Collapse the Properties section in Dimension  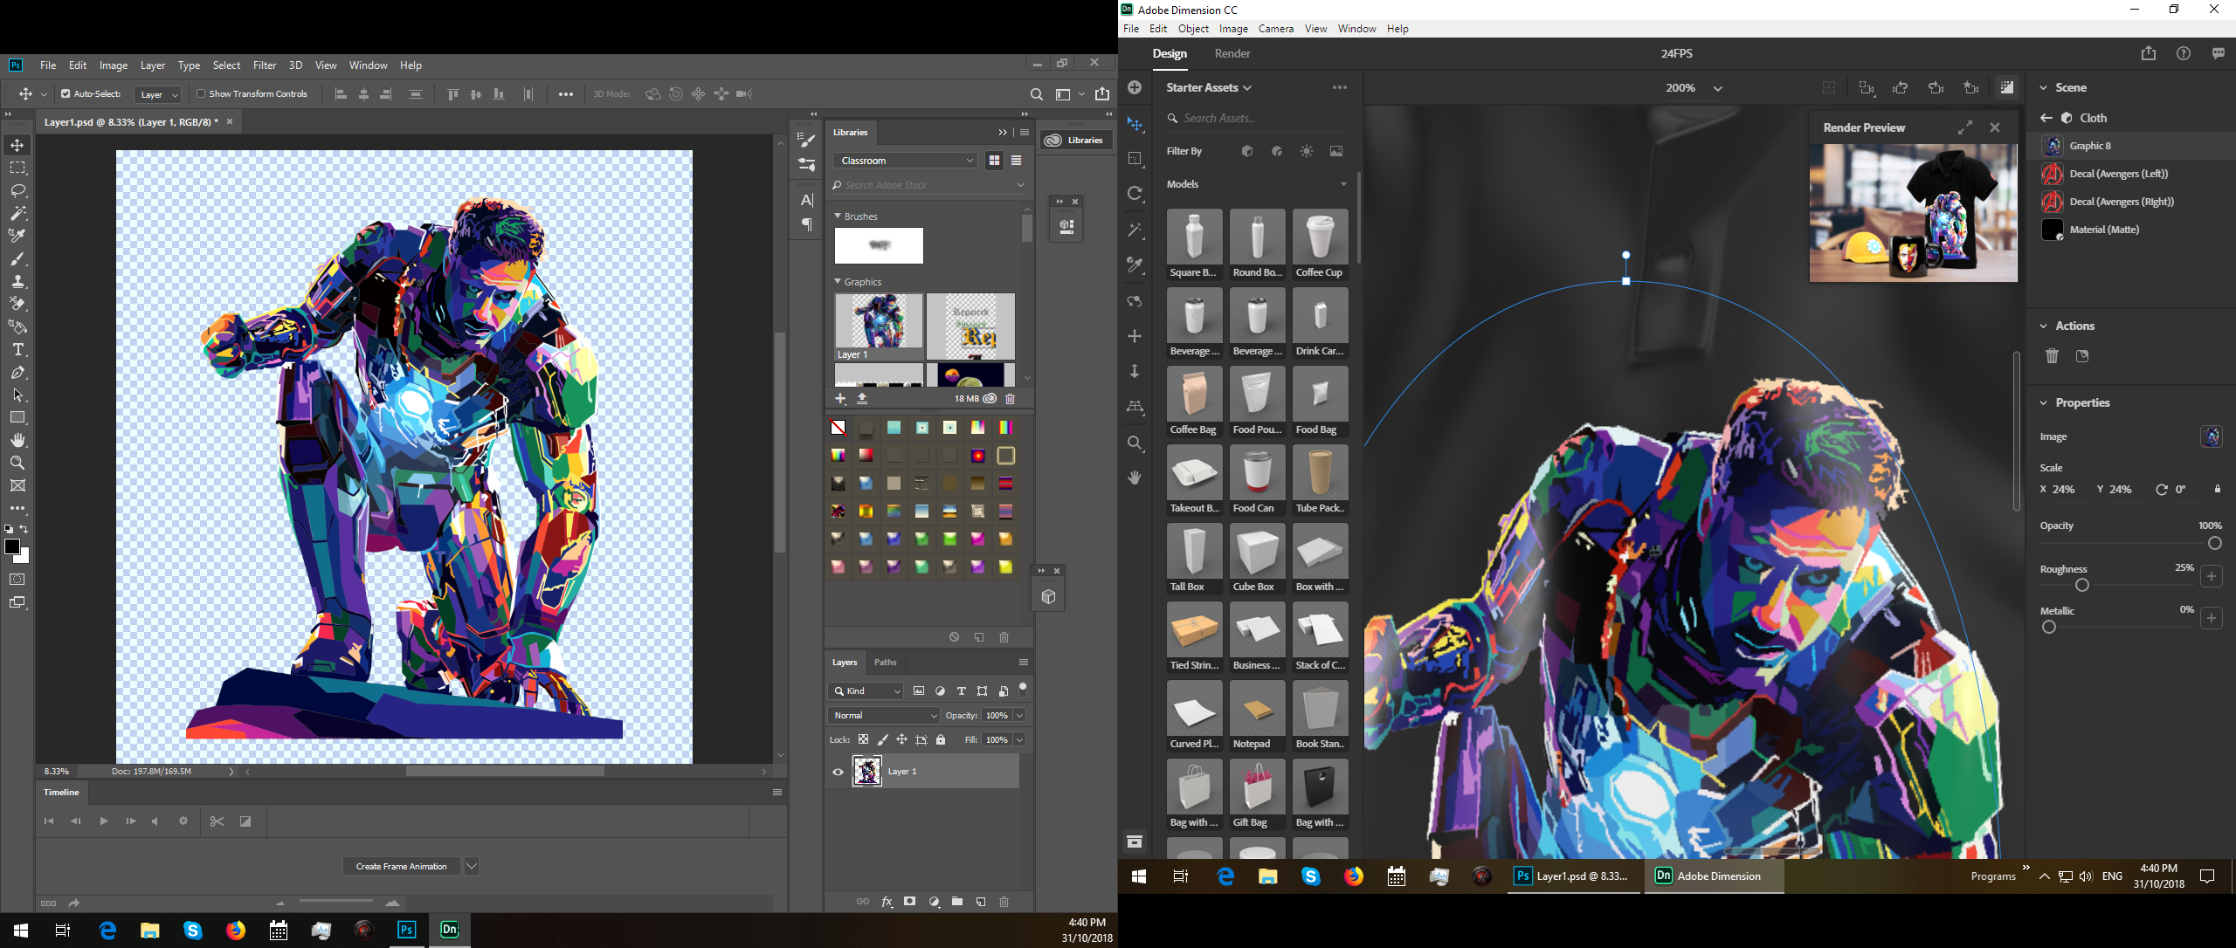tap(2043, 402)
